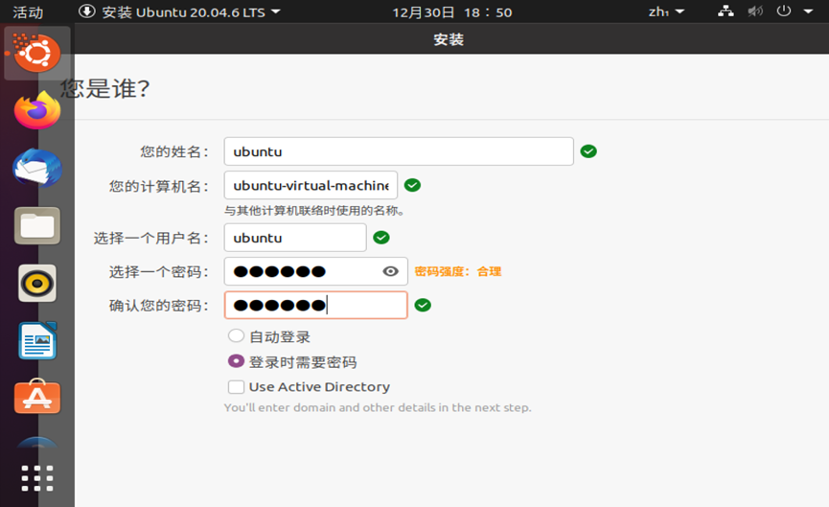Select the 登录时需要密码 radio button
829x507 pixels.
[x=236, y=361]
